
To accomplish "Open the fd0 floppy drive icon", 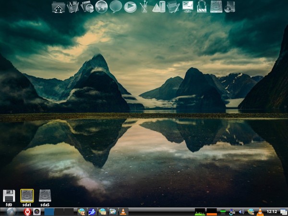I will coord(9,196).
